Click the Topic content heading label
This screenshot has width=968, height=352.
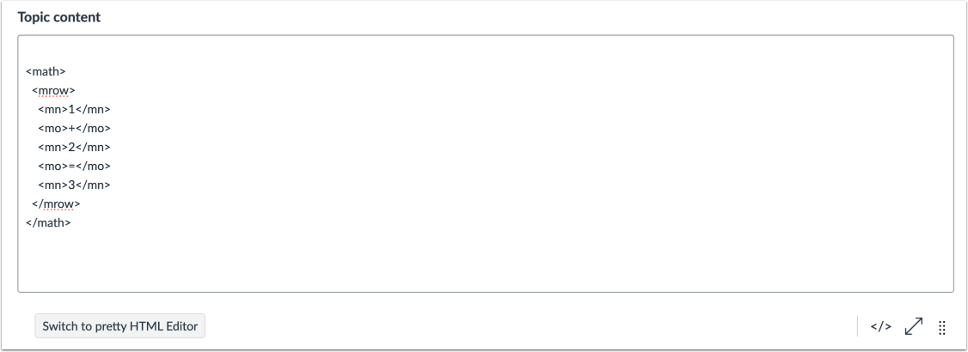coord(58,18)
